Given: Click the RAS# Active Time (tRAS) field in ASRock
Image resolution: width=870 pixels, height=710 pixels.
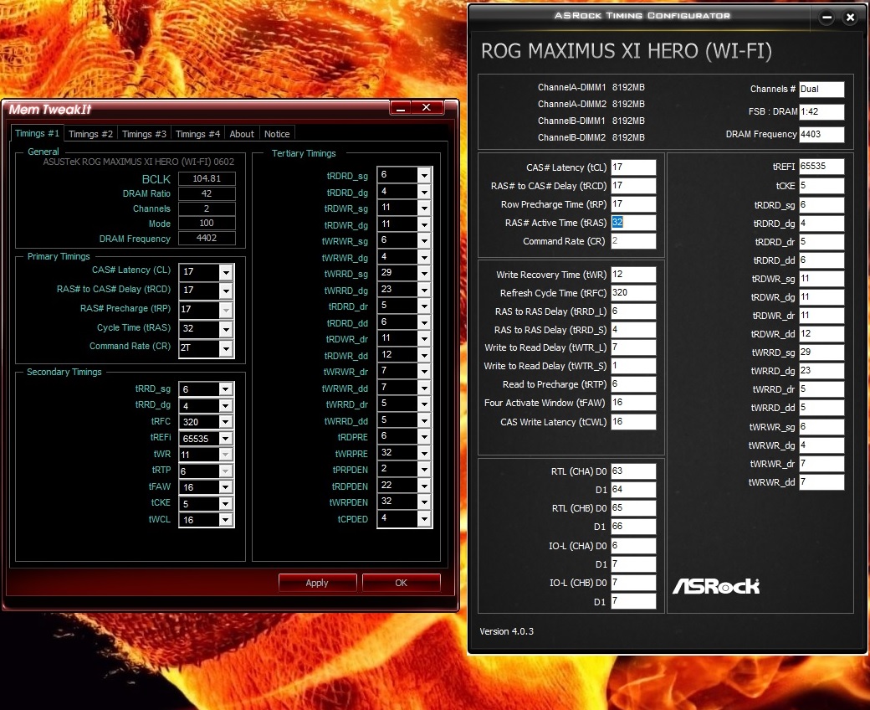Looking at the screenshot, I should click(x=633, y=223).
